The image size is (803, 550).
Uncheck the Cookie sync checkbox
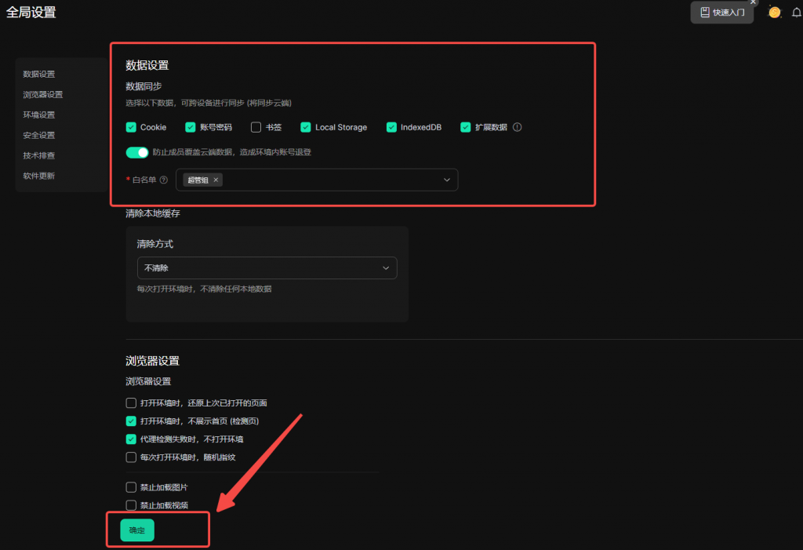tap(132, 127)
